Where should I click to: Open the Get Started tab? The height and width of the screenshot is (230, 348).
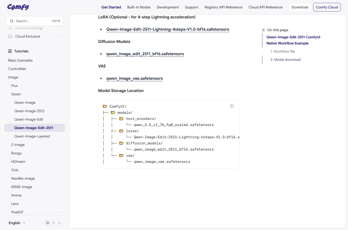111,7
